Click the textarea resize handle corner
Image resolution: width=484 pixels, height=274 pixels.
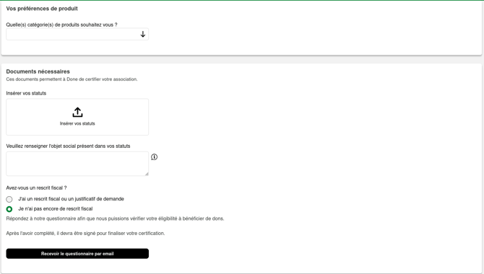[147, 174]
